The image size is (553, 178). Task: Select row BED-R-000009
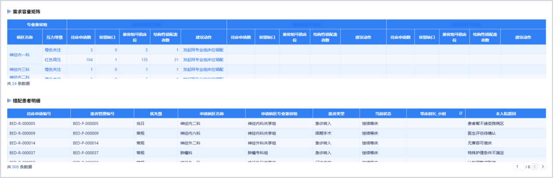coord(276,133)
